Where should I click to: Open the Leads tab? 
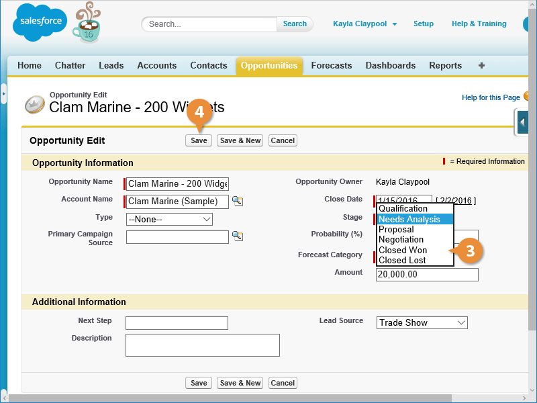click(111, 65)
